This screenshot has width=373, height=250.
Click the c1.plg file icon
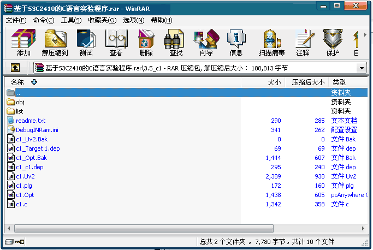11,186
